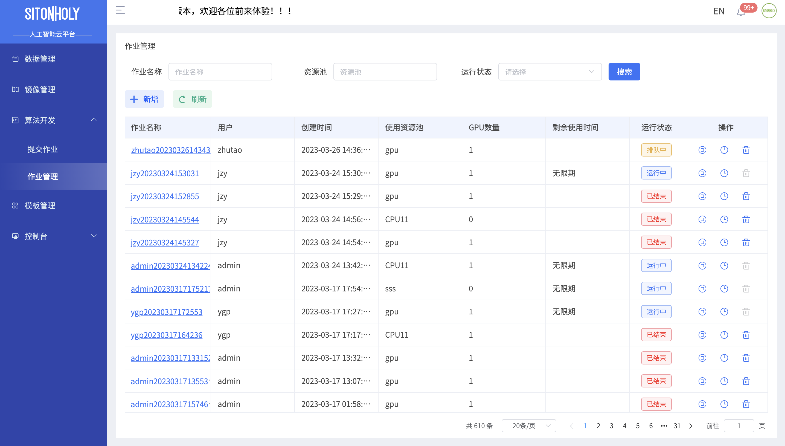Open job link jzy20230324153031
The width and height of the screenshot is (785, 446).
165,173
